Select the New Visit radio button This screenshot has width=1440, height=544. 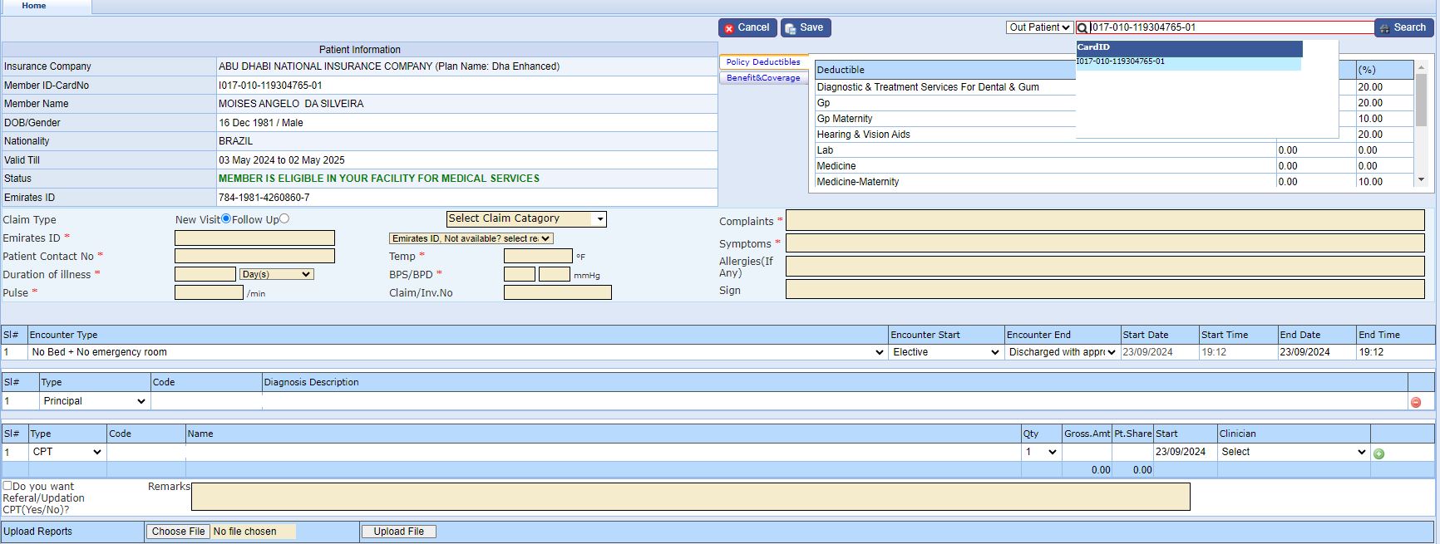226,219
